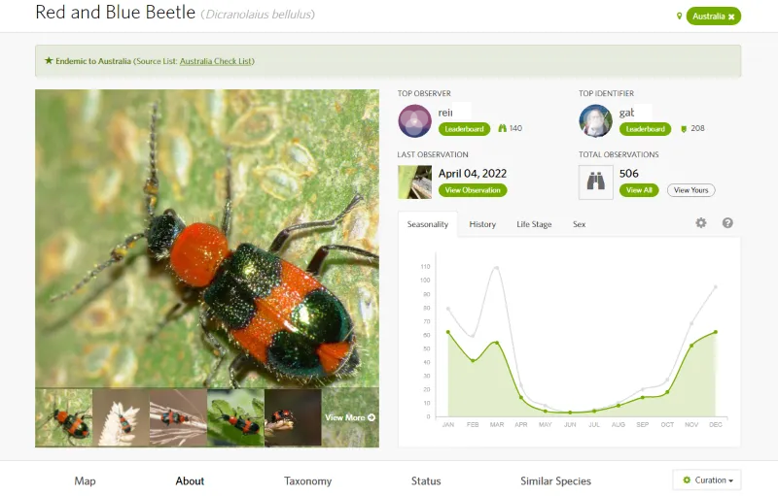Click the last observation thumbnail photo
Image resolution: width=778 pixels, height=496 pixels.
pos(415,182)
